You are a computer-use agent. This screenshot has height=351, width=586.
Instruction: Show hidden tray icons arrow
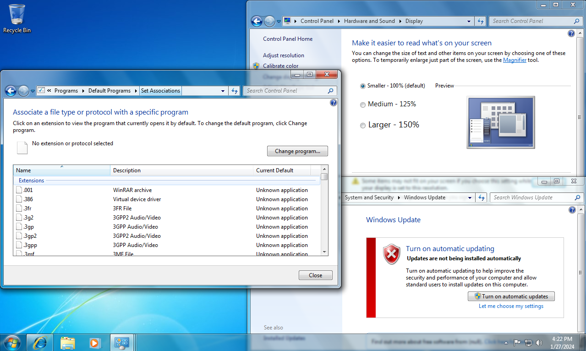[x=507, y=342]
